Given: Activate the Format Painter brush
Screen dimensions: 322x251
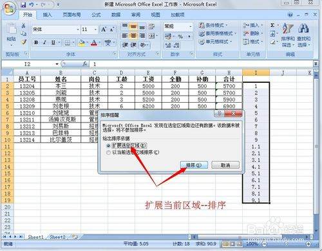Looking at the screenshot, I should tap(24, 42).
